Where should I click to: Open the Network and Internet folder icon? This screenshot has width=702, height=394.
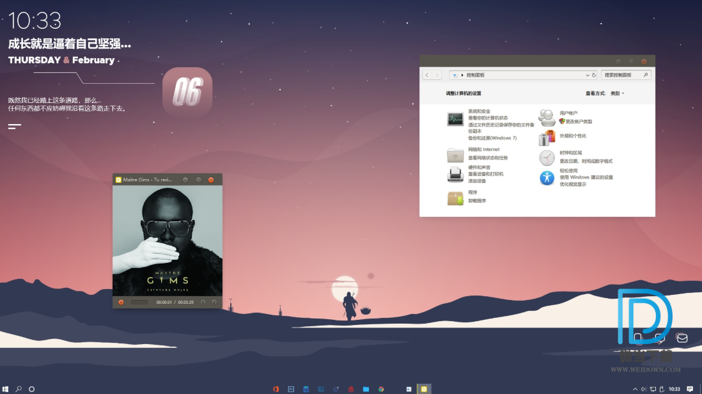(x=455, y=155)
